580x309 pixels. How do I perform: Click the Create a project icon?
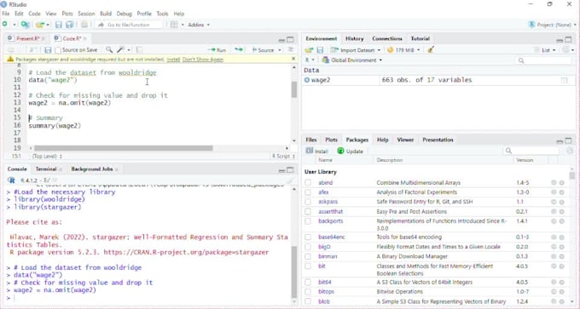[25, 25]
